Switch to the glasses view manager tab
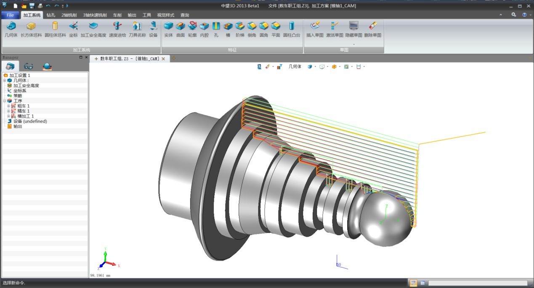The width and height of the screenshot is (534, 288). [x=29, y=66]
